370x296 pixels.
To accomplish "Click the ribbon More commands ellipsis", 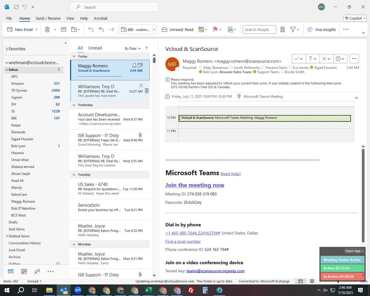I will (x=346, y=29).
